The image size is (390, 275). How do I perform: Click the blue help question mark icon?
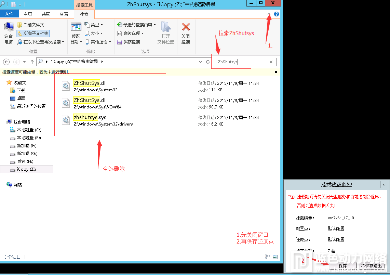coord(277,14)
